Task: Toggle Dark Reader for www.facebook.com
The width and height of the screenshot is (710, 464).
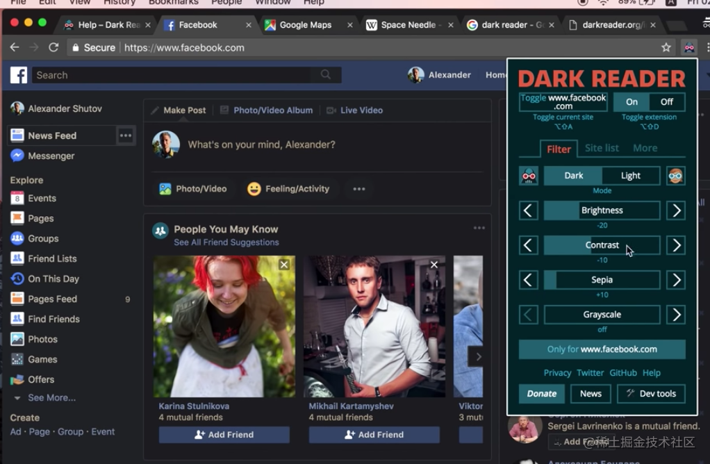Action: [563, 102]
